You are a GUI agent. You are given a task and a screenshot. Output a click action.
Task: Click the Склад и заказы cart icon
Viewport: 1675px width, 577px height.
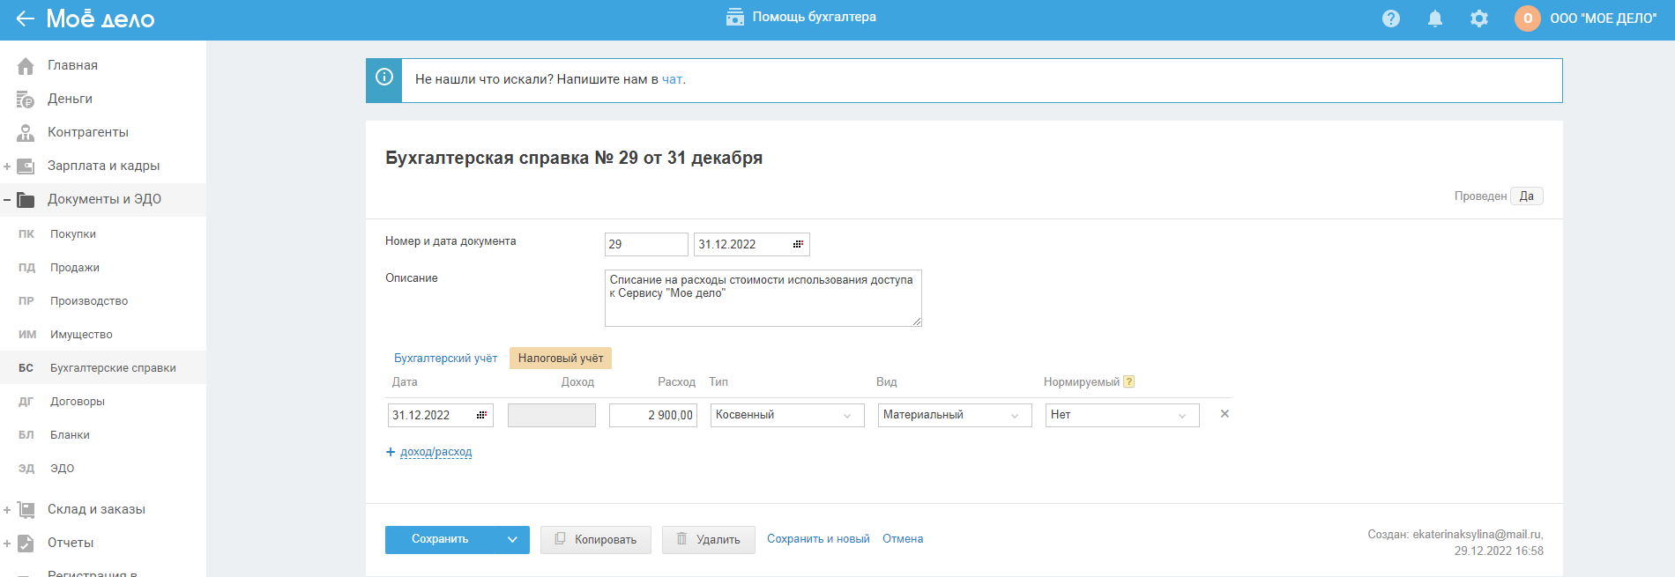26,510
